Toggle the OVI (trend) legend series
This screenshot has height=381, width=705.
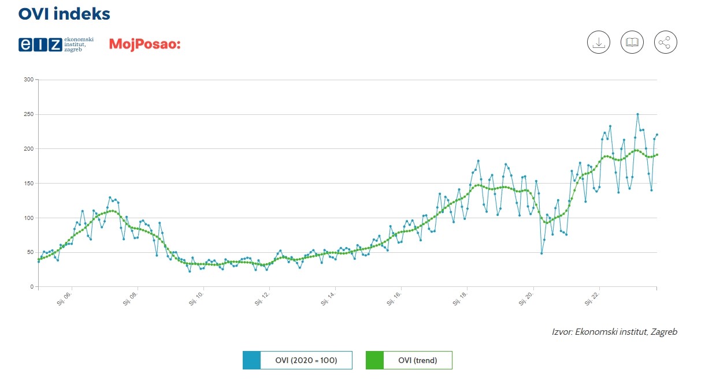(409, 360)
